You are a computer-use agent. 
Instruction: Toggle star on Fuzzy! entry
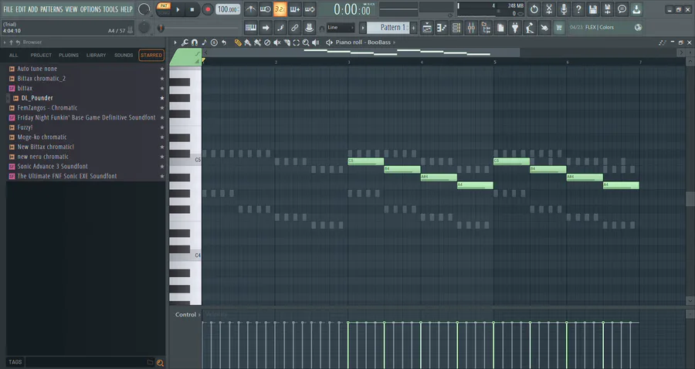[x=162, y=127]
